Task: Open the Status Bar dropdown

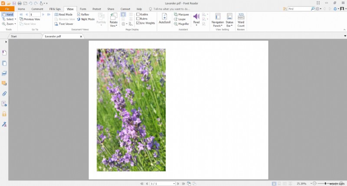Action: [229, 20]
